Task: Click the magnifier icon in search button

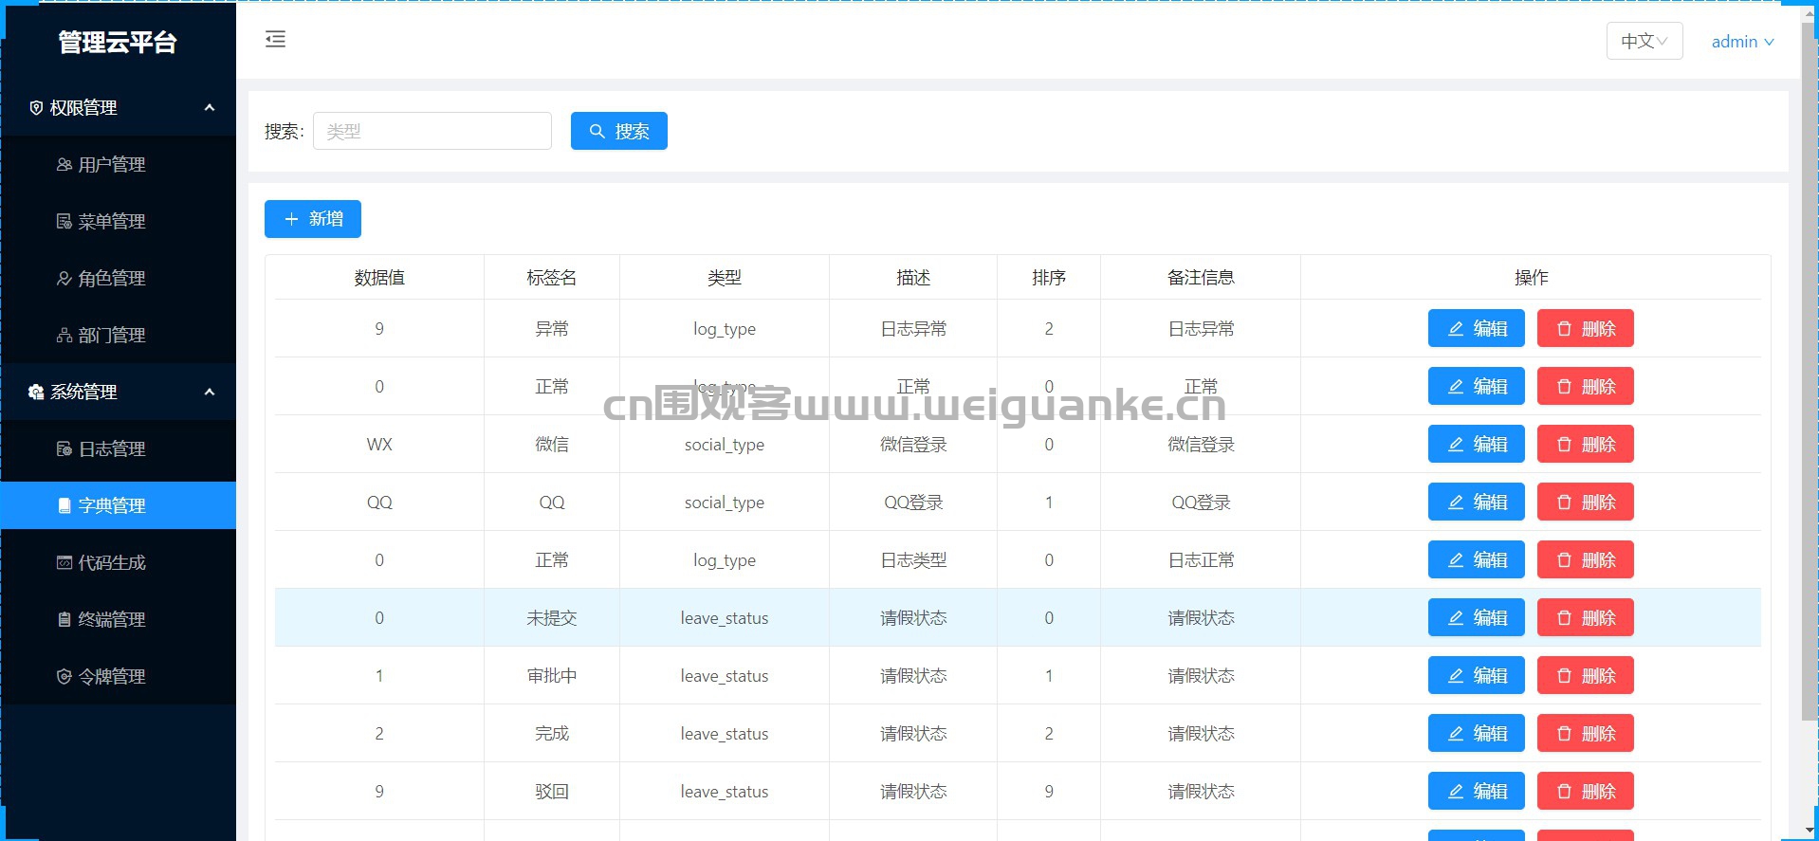Action: [597, 131]
